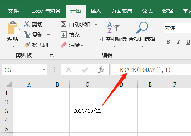Select cell C3 containing 2020/10/21
Image resolution: width=191 pixels, height=136 pixels.
[x=87, y=110]
